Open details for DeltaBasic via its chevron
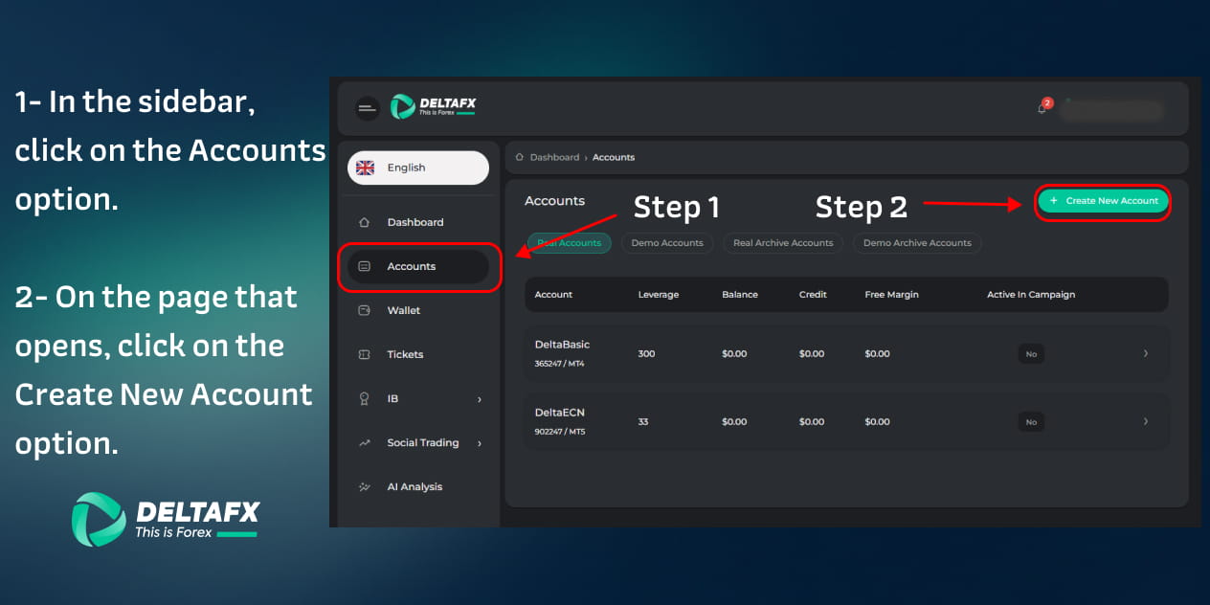Viewport: 1210px width, 605px height. tap(1145, 353)
